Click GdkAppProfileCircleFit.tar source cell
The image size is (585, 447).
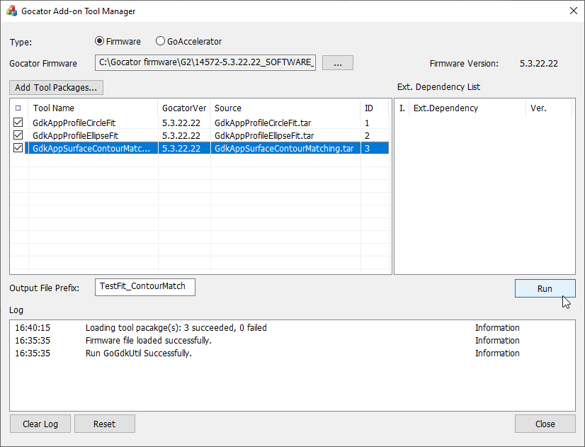pyautogui.click(x=263, y=123)
